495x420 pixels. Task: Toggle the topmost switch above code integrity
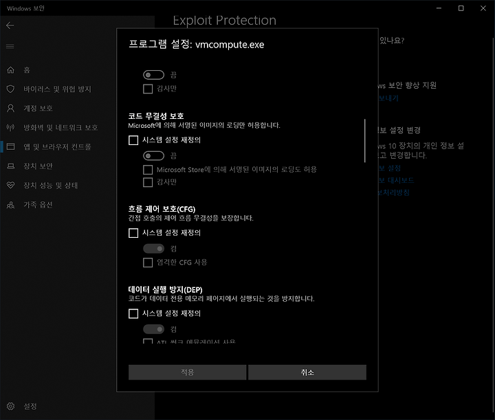154,75
